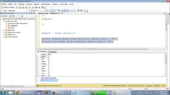Select the 'janeth' cell in results
The image size is (170, 95).
pos(44,57)
